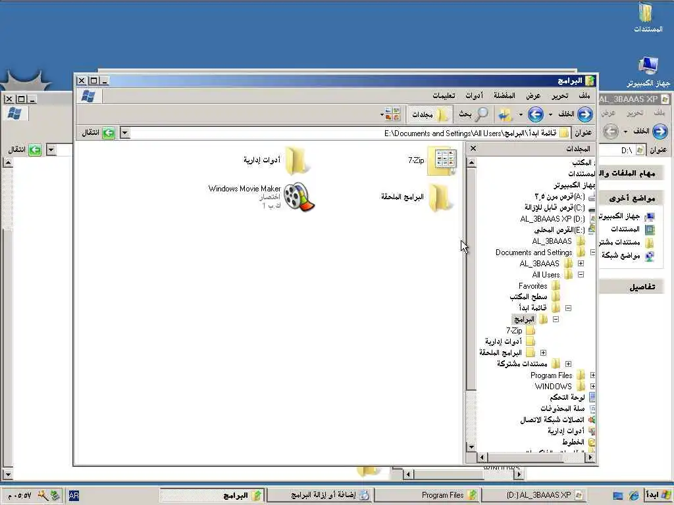Collapse the قائمة ابدأ tree node

(x=568, y=308)
